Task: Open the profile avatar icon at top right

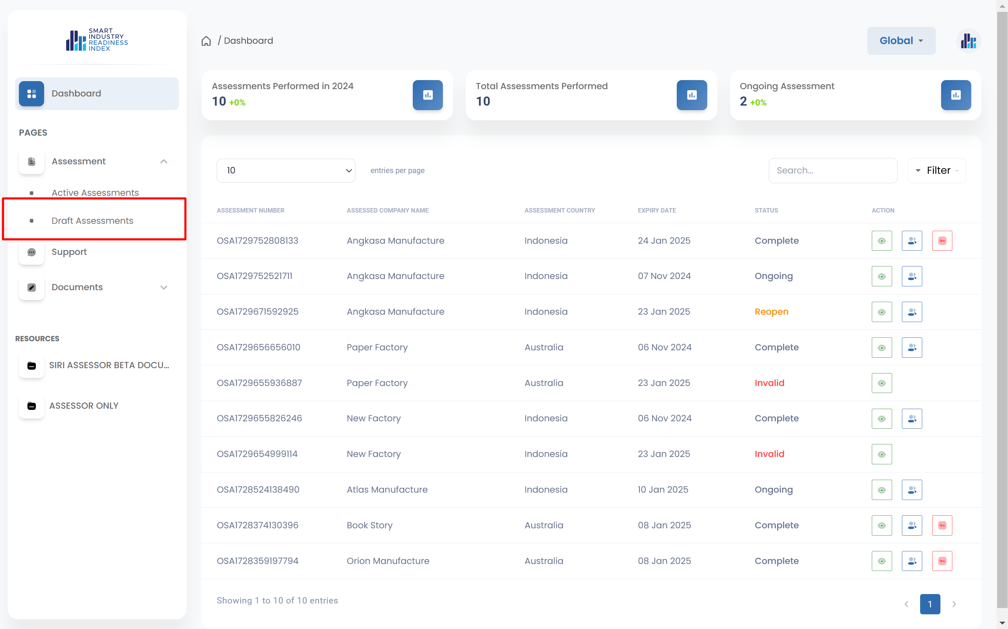Action: click(x=968, y=41)
